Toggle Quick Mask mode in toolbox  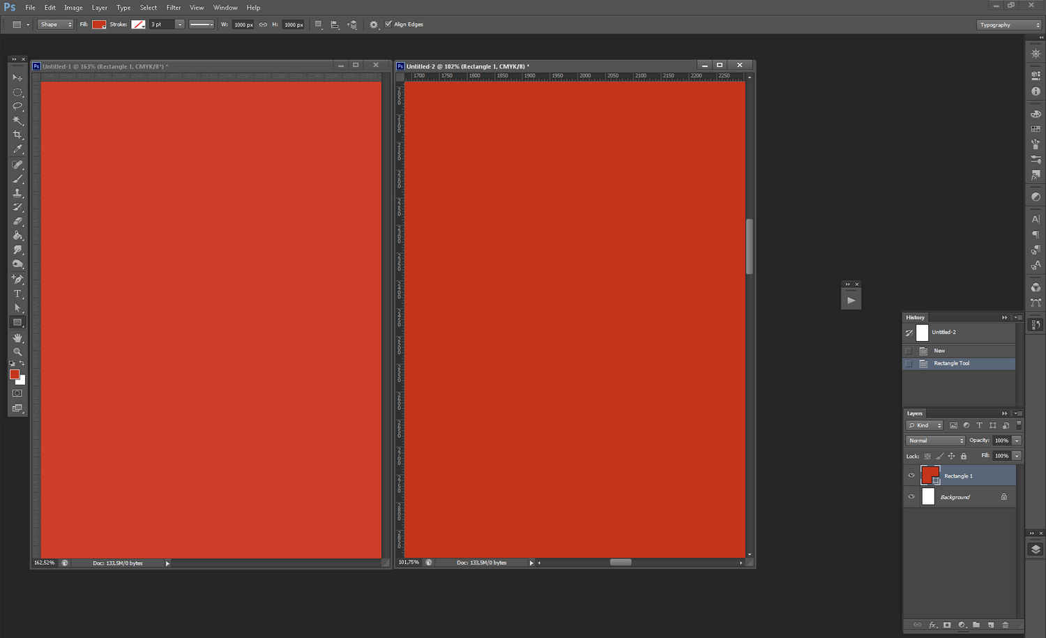click(x=17, y=393)
